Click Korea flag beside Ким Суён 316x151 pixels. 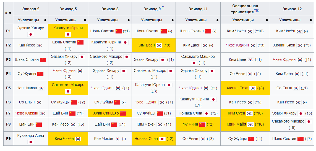coord(249,113)
